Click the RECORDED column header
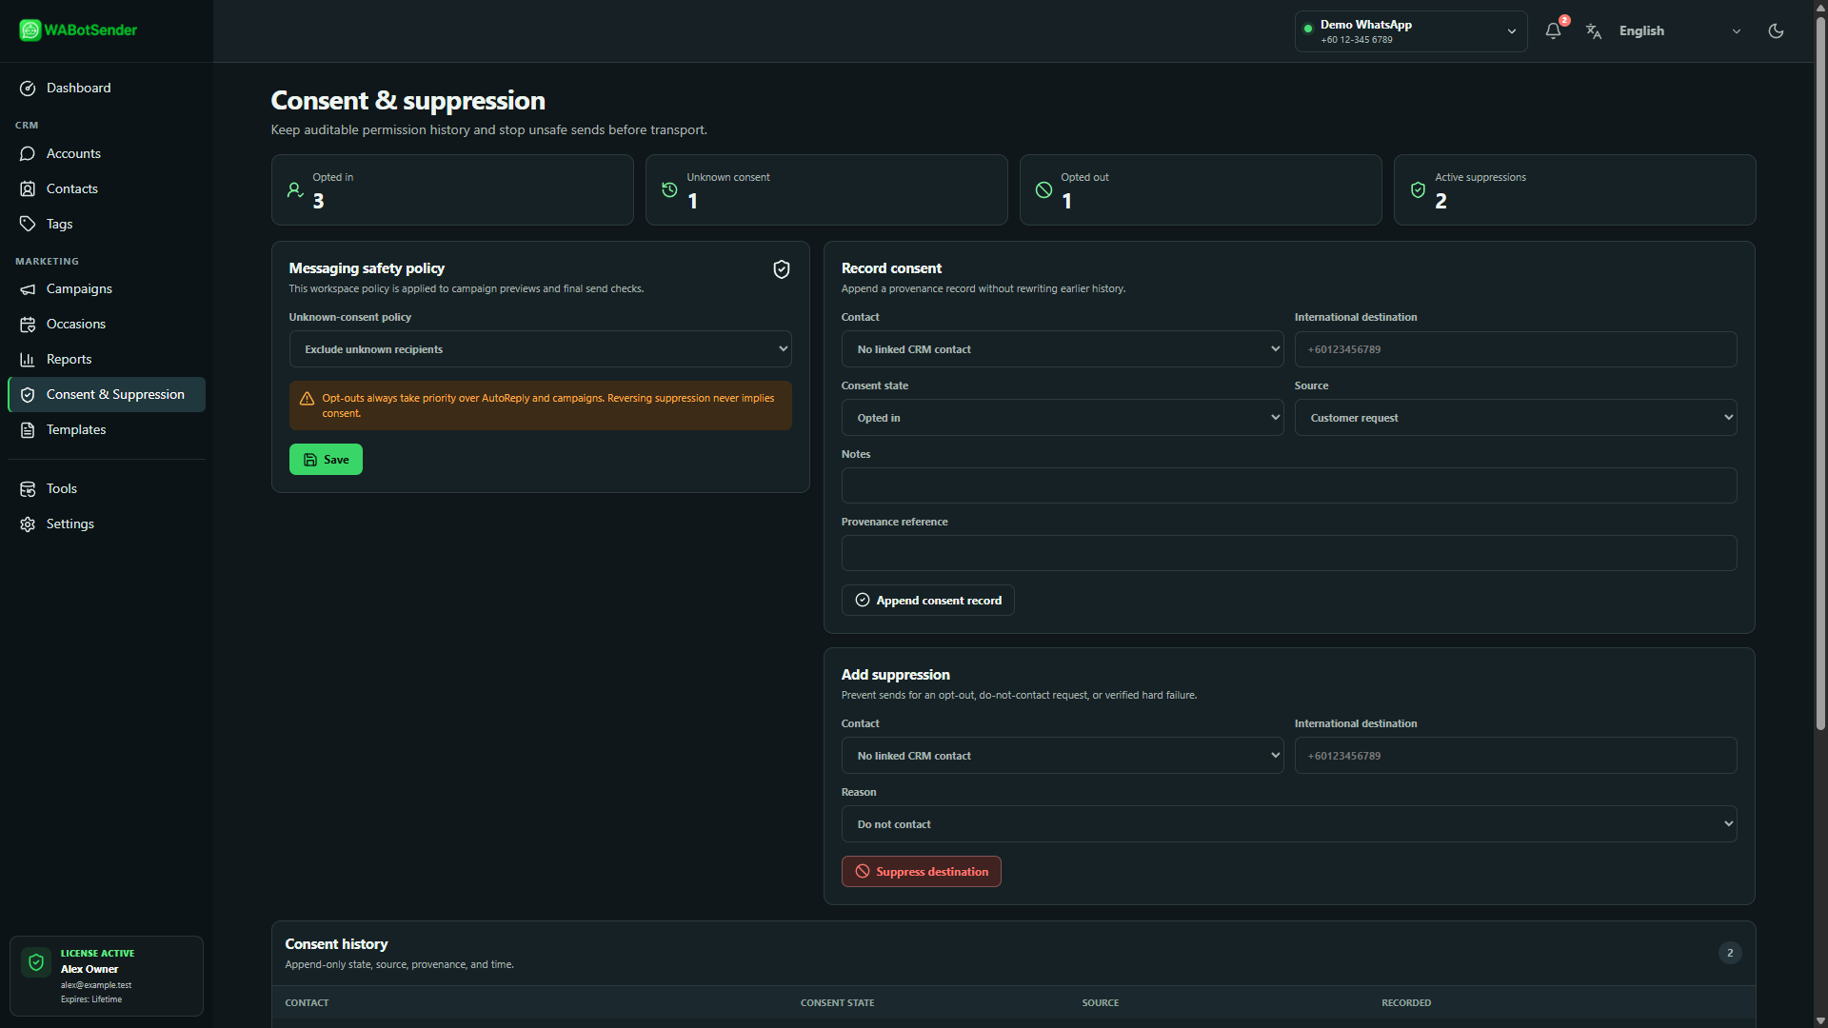The width and height of the screenshot is (1828, 1028). click(x=1406, y=1003)
